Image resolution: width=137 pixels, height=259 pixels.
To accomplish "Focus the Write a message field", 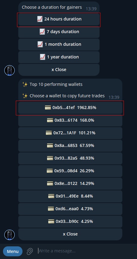I will coord(85,251).
